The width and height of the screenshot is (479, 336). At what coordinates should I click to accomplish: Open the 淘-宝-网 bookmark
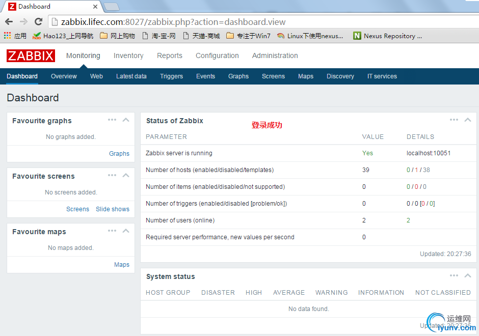click(x=159, y=36)
